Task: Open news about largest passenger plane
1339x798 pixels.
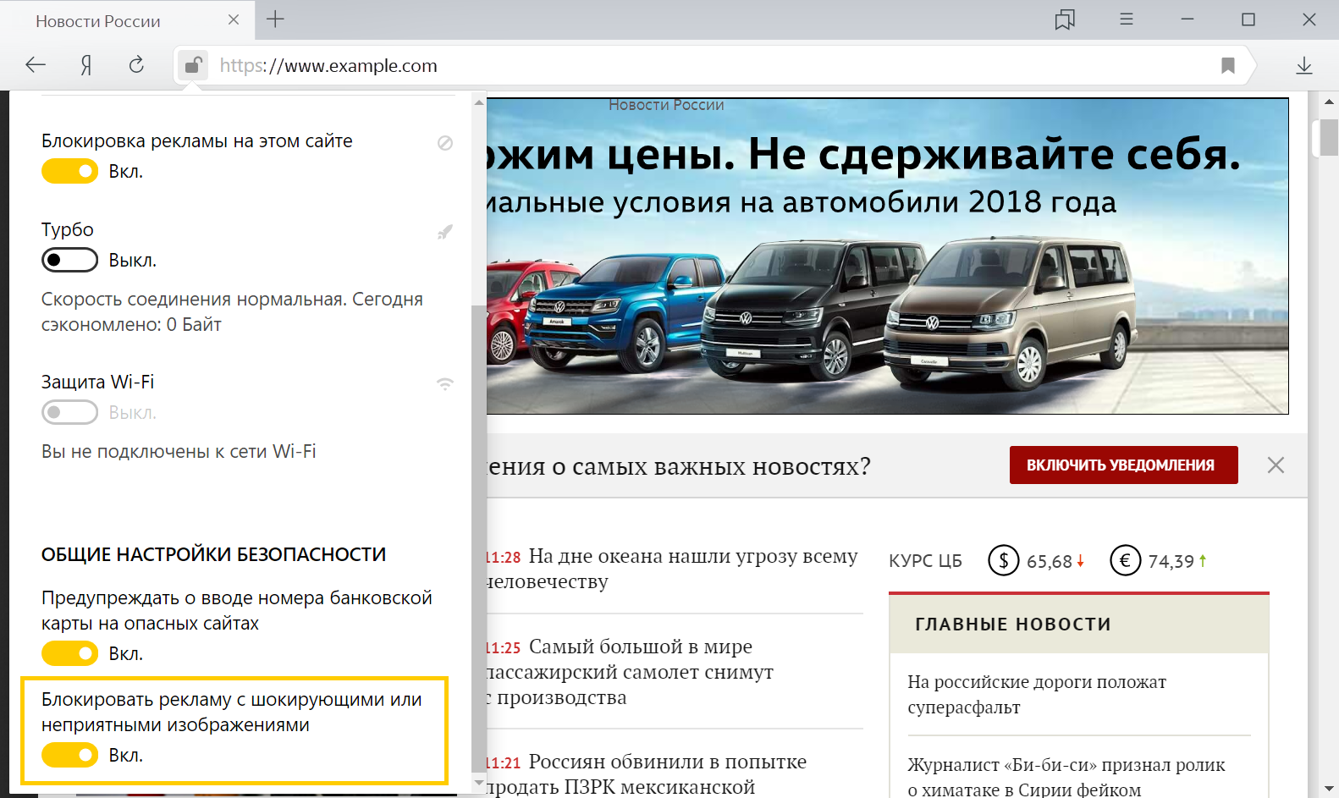Action: [630, 672]
